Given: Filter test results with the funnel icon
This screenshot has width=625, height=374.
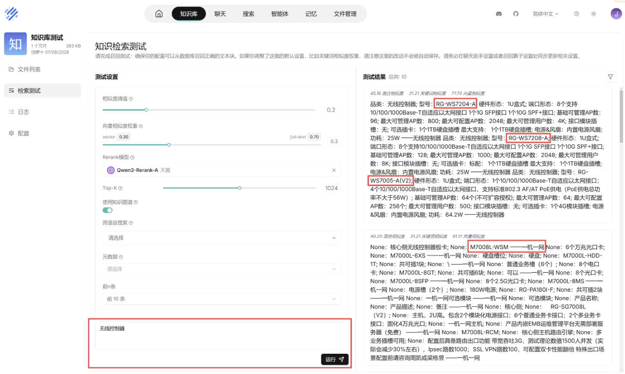Looking at the screenshot, I should click(610, 77).
